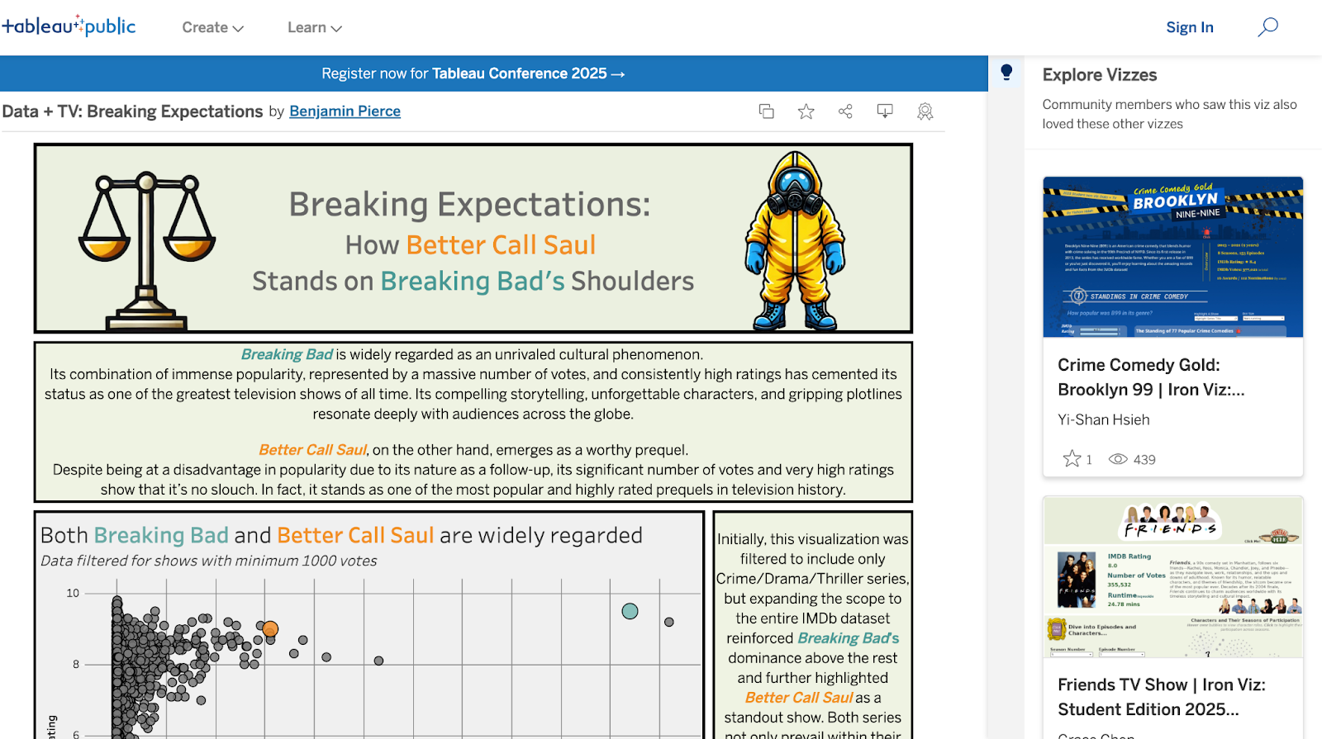This screenshot has width=1322, height=739.
Task: Click the badge/award icon in viz toolbar
Action: coord(925,111)
